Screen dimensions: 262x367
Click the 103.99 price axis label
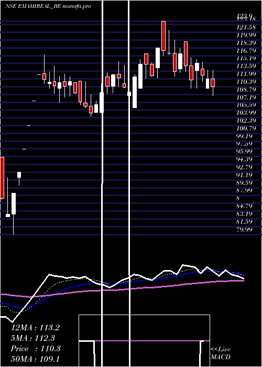(x=246, y=113)
